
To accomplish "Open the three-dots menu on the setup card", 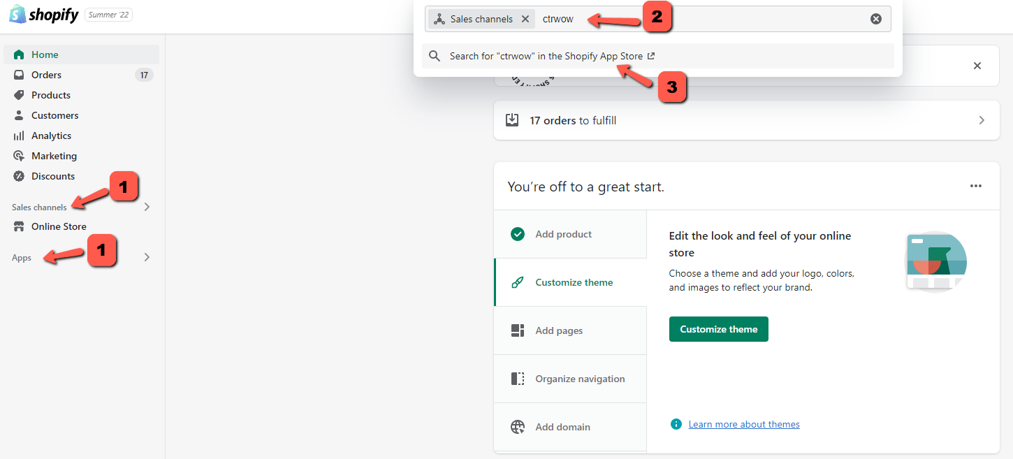I will pos(976,186).
